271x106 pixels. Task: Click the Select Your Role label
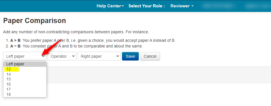(x=146, y=6)
